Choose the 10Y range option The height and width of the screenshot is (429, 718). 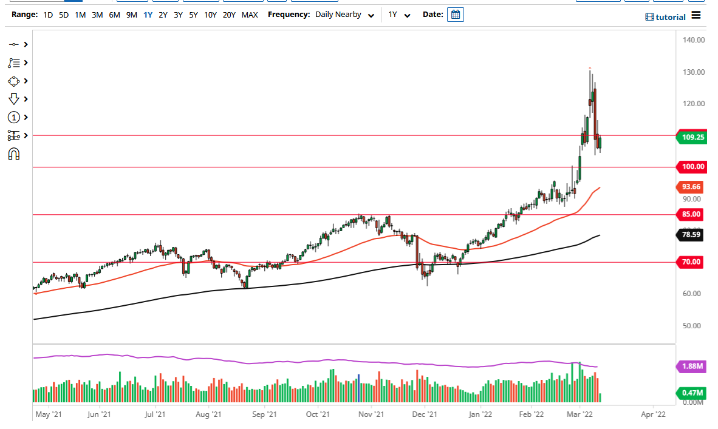[x=210, y=15]
